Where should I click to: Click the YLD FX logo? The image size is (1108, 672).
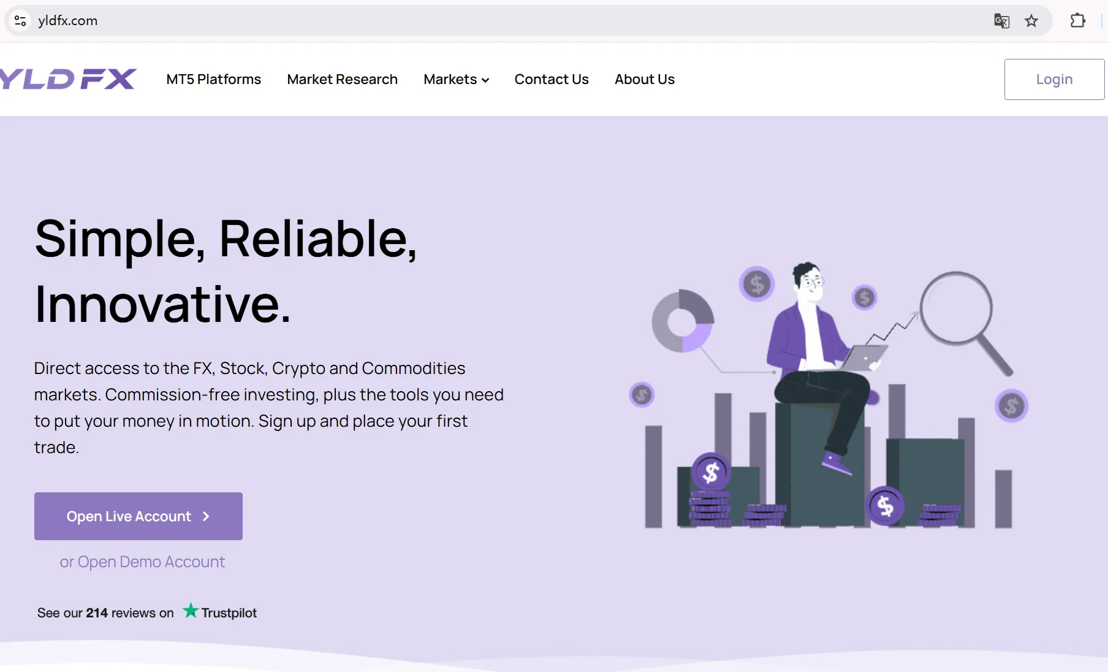coord(68,79)
